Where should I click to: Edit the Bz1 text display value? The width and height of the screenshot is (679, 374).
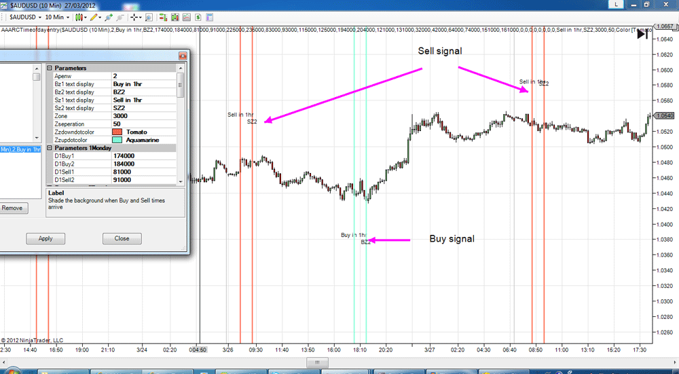pos(144,84)
